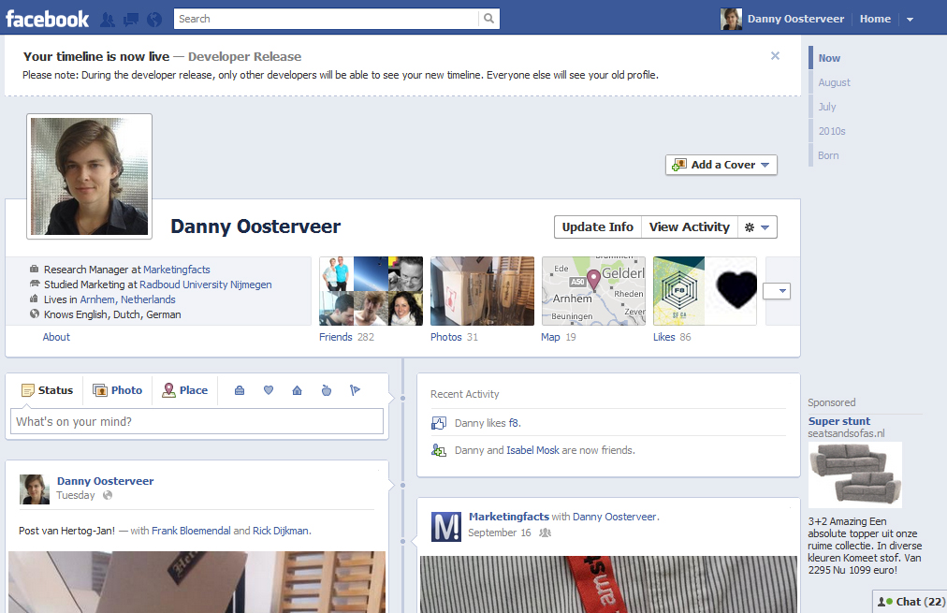Click the Update Info button

point(597,227)
